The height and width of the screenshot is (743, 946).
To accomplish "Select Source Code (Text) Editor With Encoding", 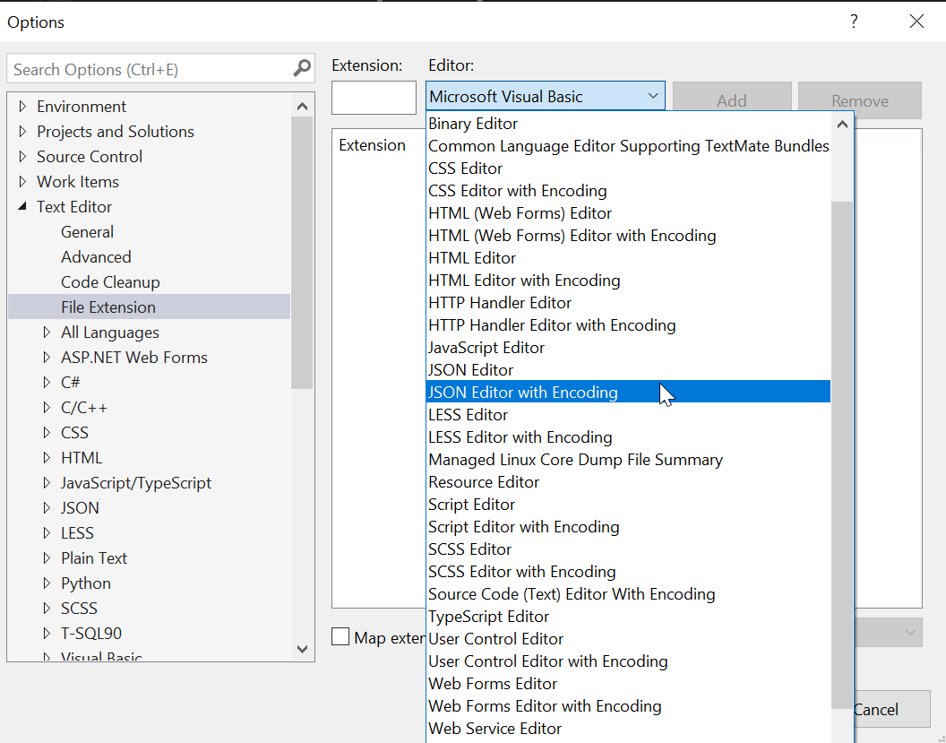I will 628,594.
